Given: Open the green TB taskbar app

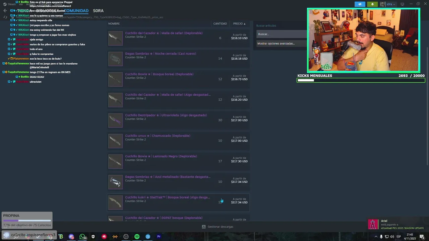Looking at the screenshot, I should [x=61, y=237].
